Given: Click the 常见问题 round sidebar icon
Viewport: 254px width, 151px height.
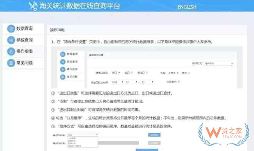Looking at the screenshot, I should click(x=11, y=63).
